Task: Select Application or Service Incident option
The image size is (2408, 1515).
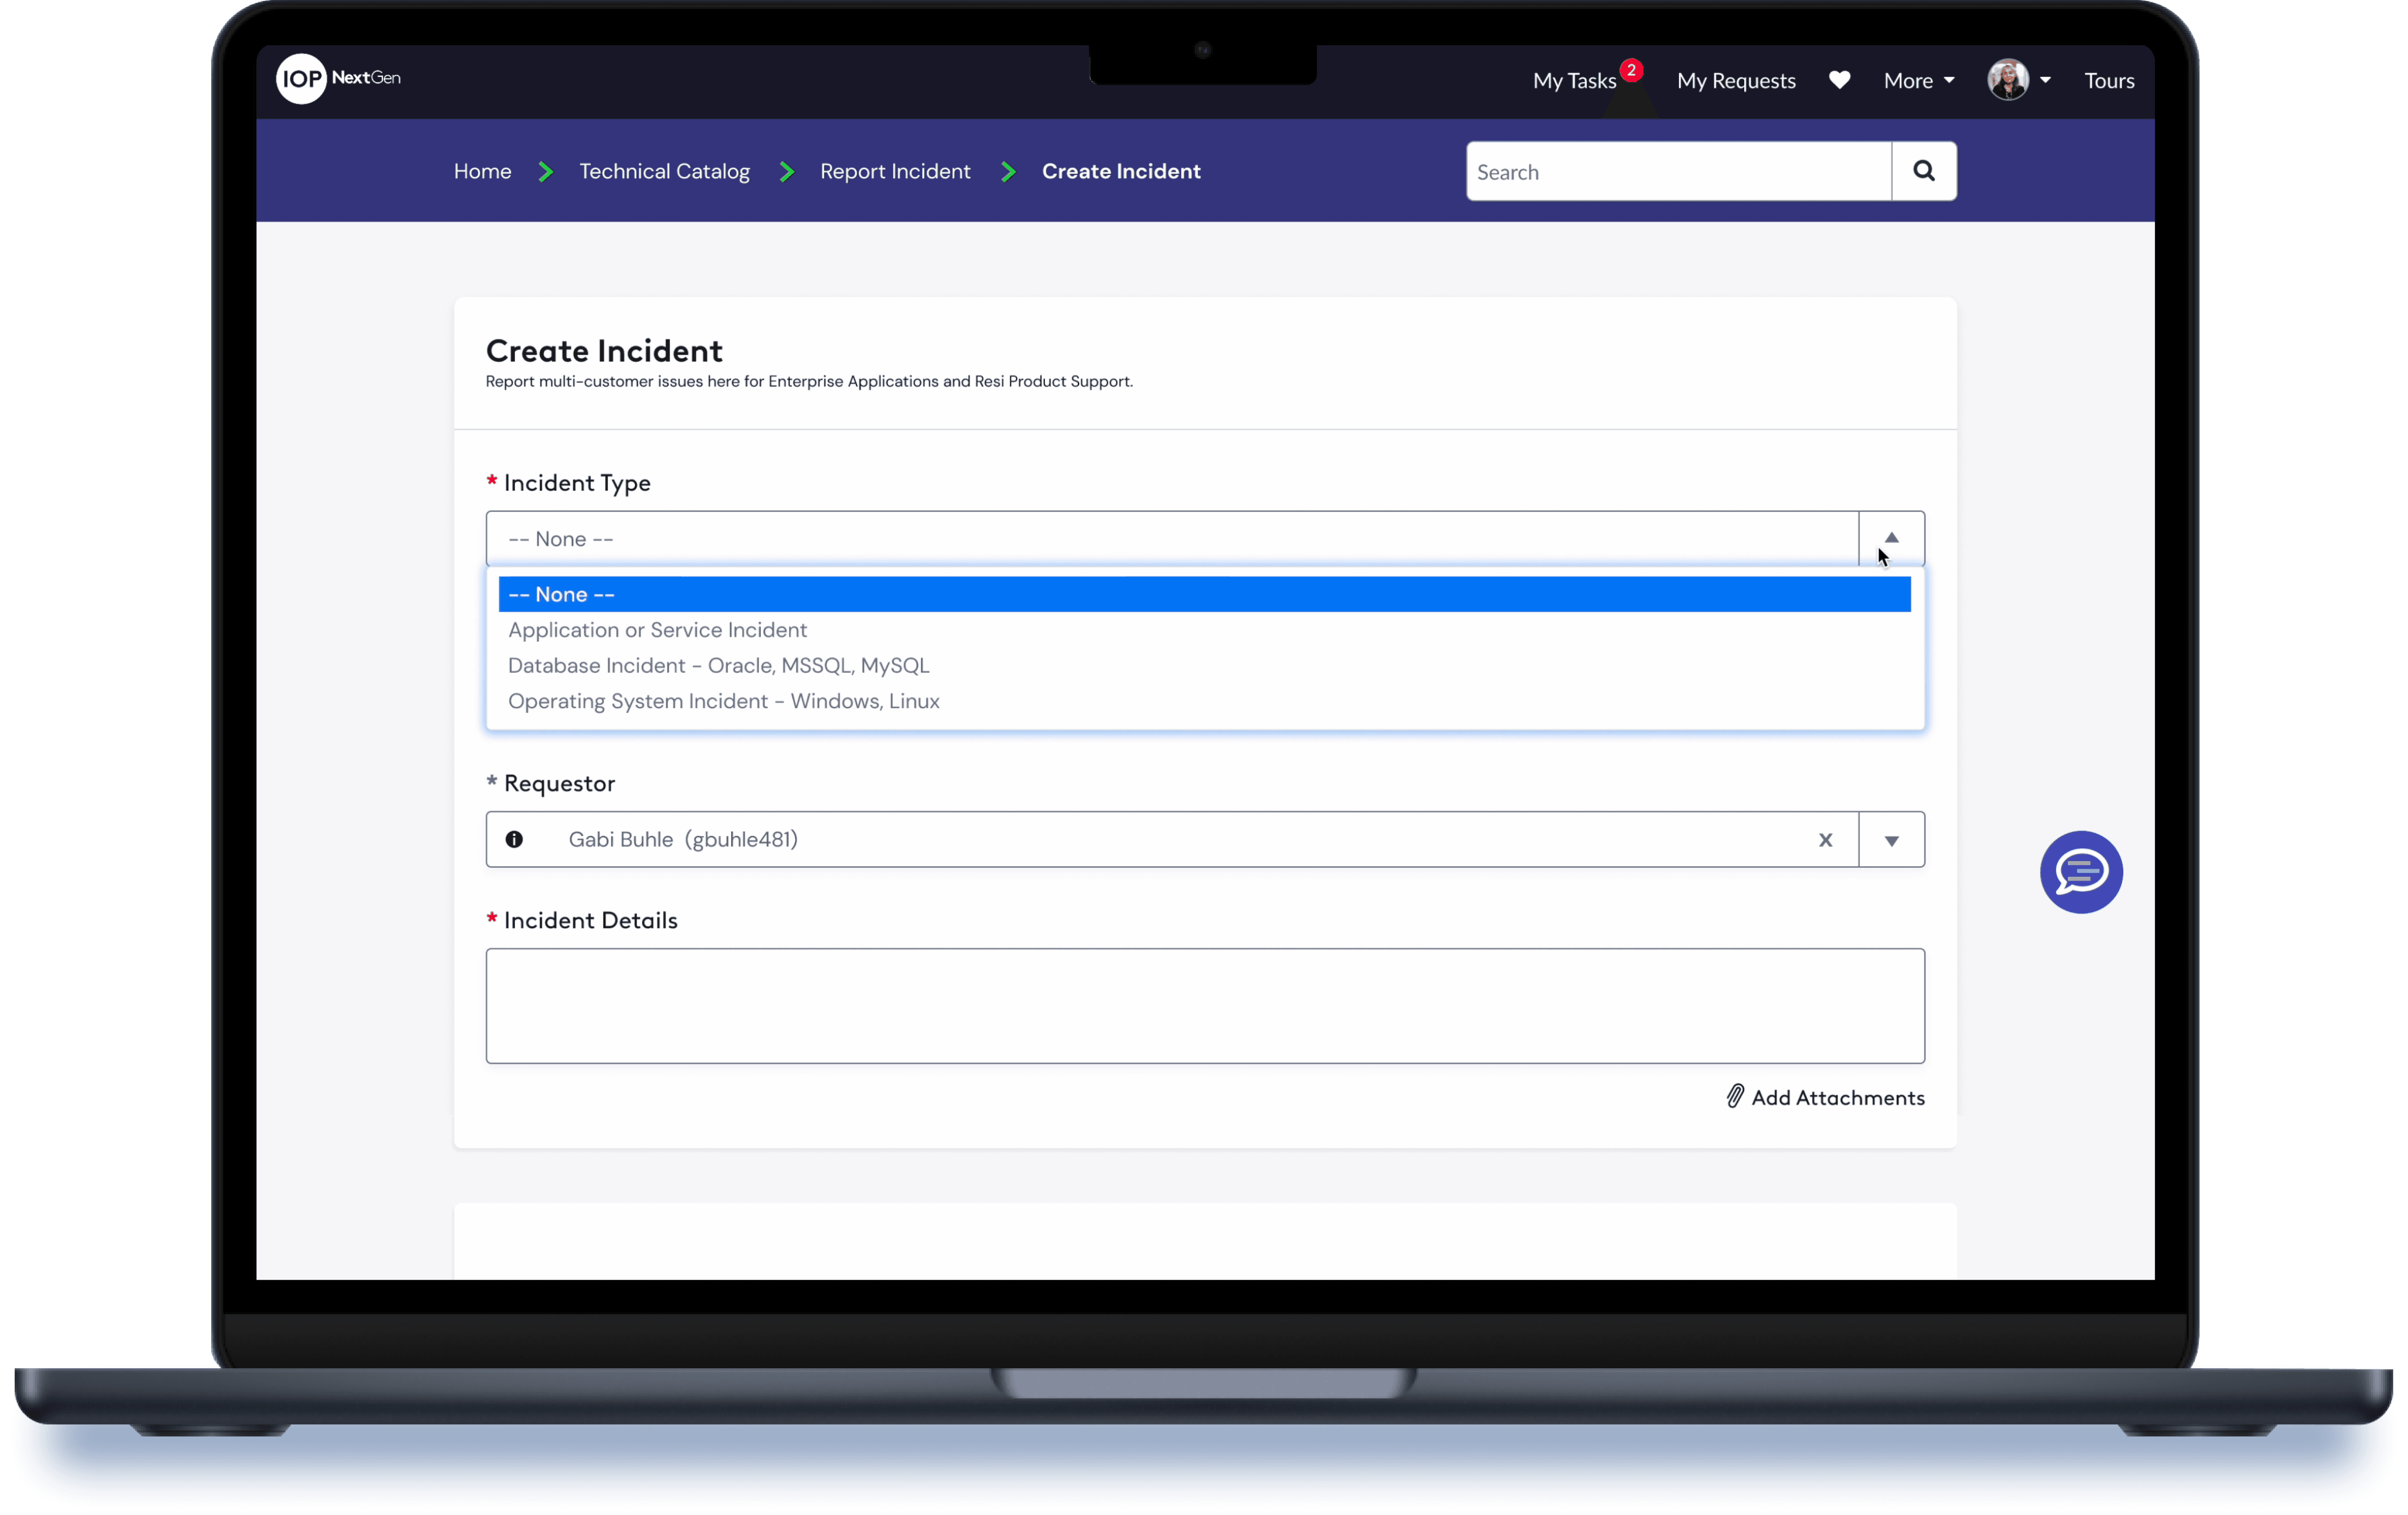Action: pos(657,630)
